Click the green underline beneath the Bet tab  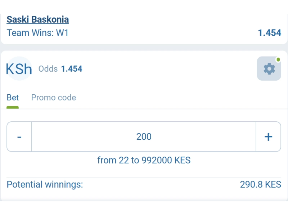pos(13,106)
